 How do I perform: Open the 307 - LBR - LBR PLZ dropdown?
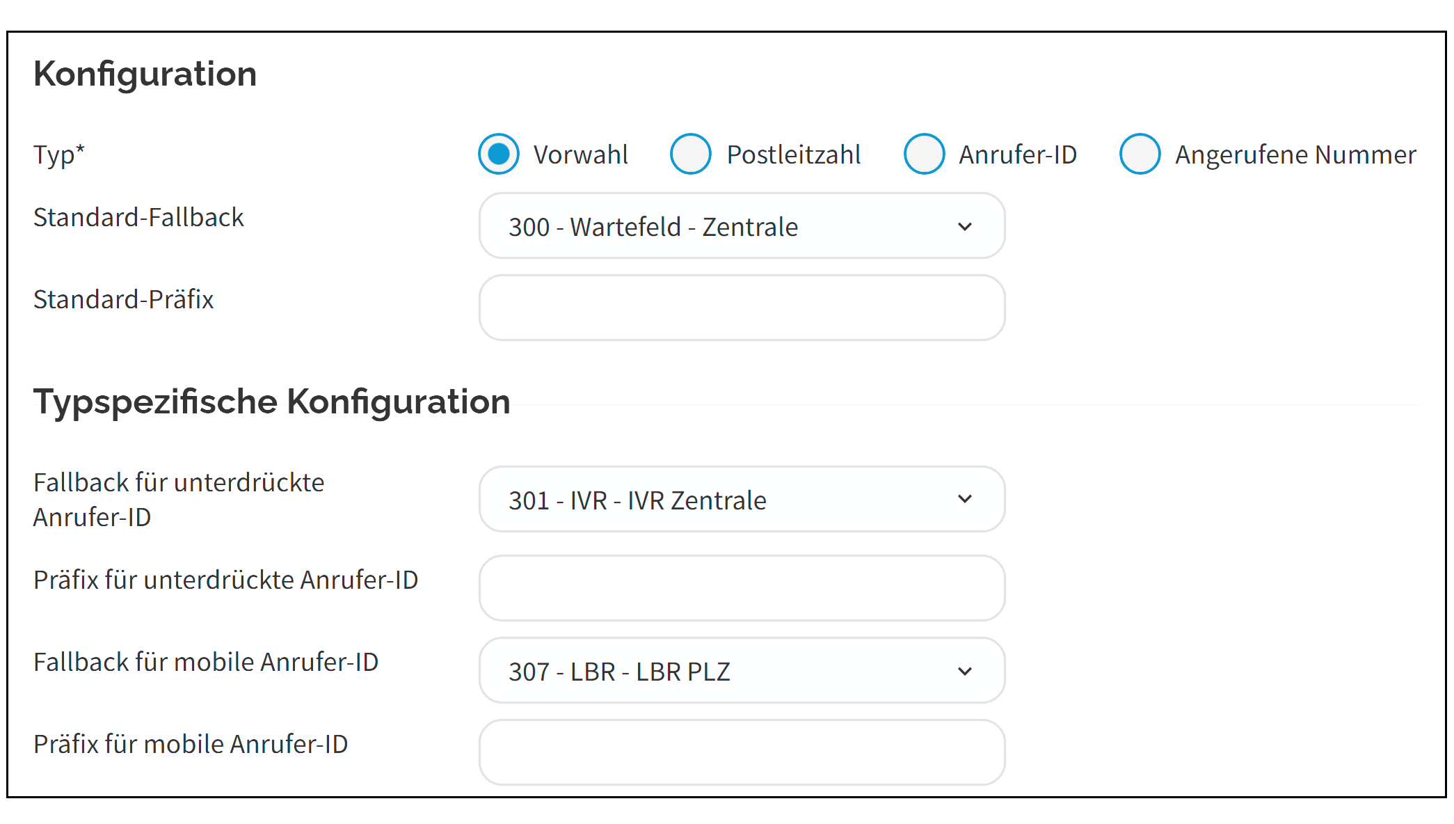(x=741, y=671)
